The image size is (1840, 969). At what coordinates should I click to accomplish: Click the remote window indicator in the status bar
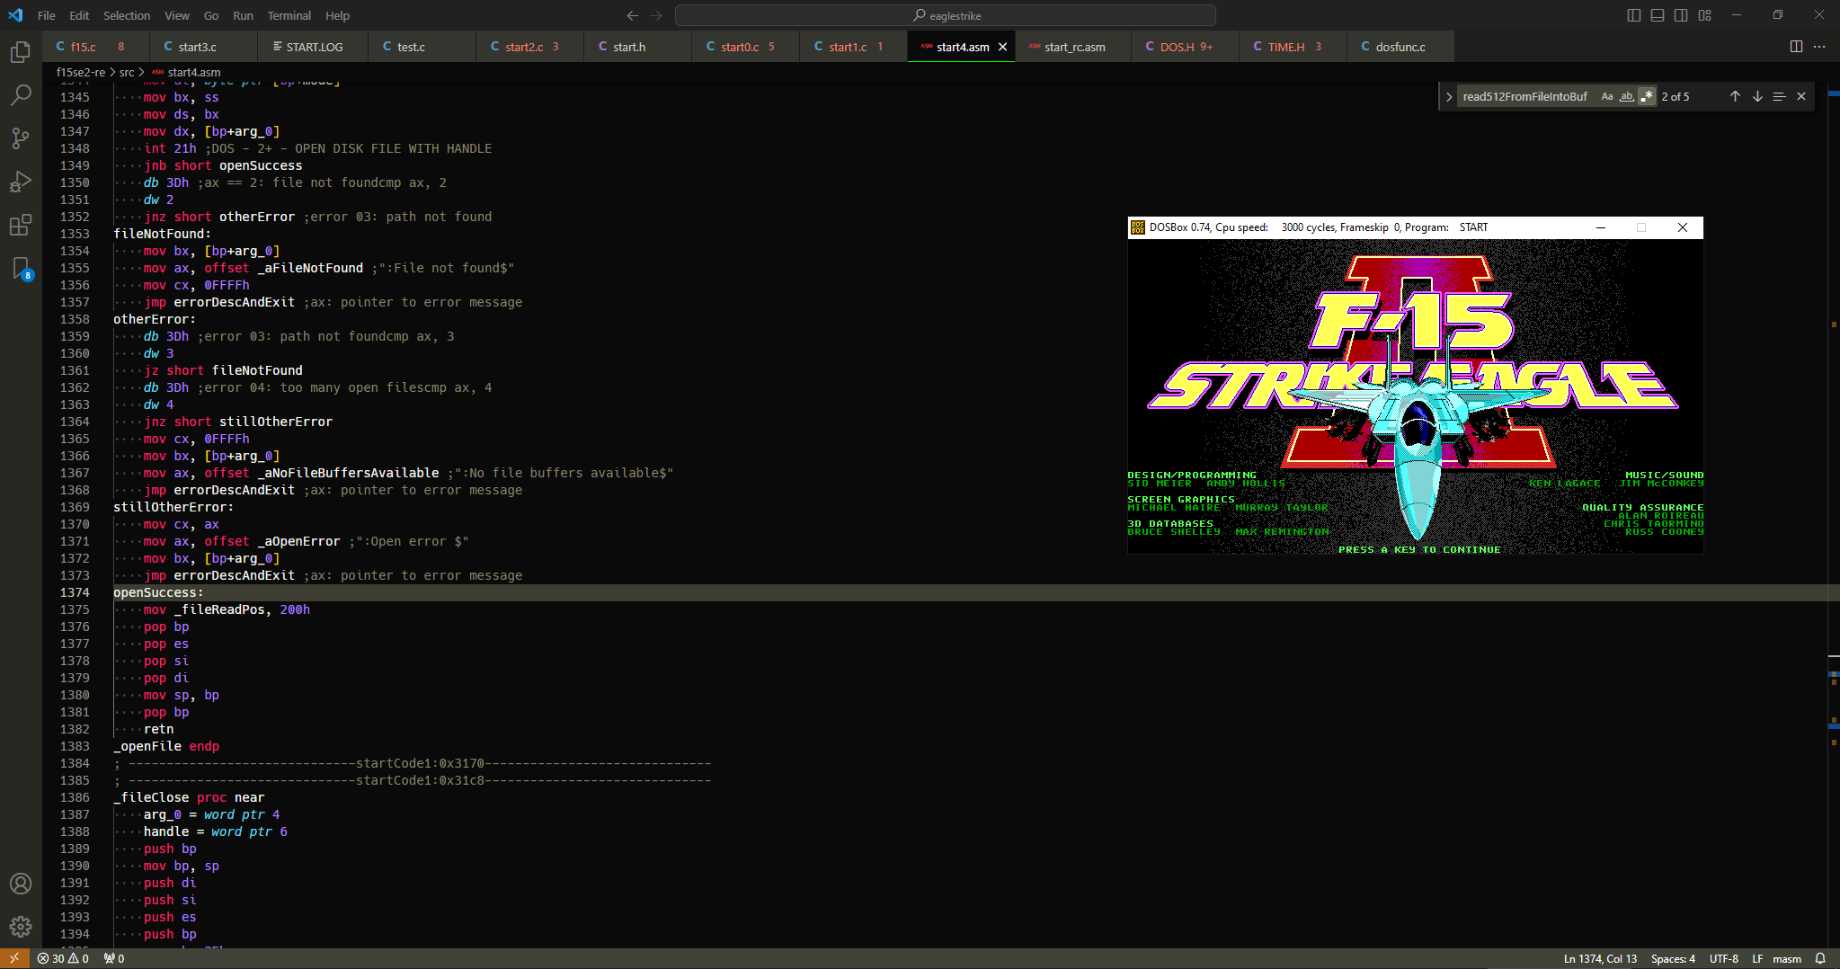pyautogui.click(x=14, y=958)
